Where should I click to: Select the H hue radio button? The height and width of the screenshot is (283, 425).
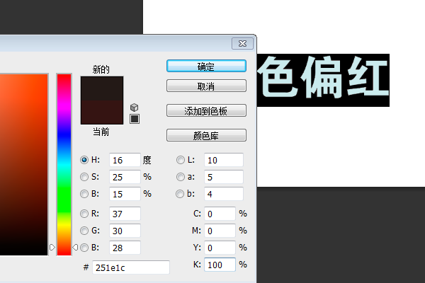pos(84,160)
